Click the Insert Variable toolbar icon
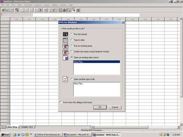The image size is (183, 137). (x=55, y=10)
